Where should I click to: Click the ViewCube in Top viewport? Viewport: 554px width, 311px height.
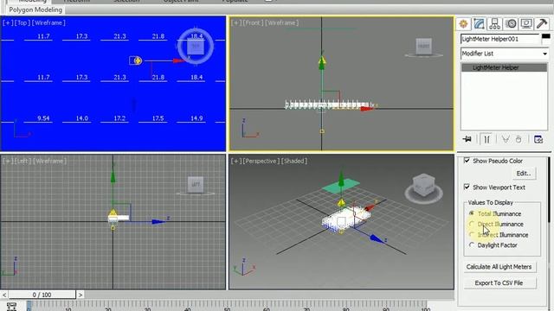point(196,46)
